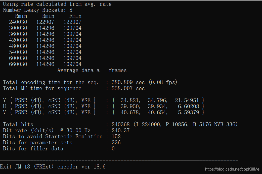Image resolution: width=262 pixels, height=174 pixels.
Task: Click 'Bits for parameter sets' value 336
Action: tap(116, 142)
